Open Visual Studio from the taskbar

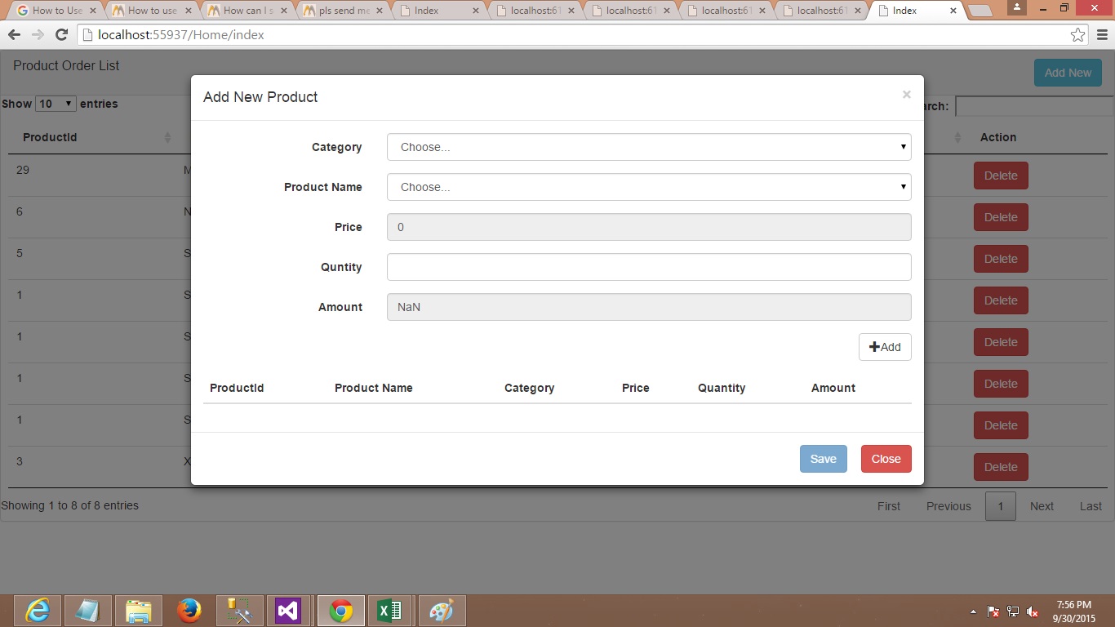[288, 611]
